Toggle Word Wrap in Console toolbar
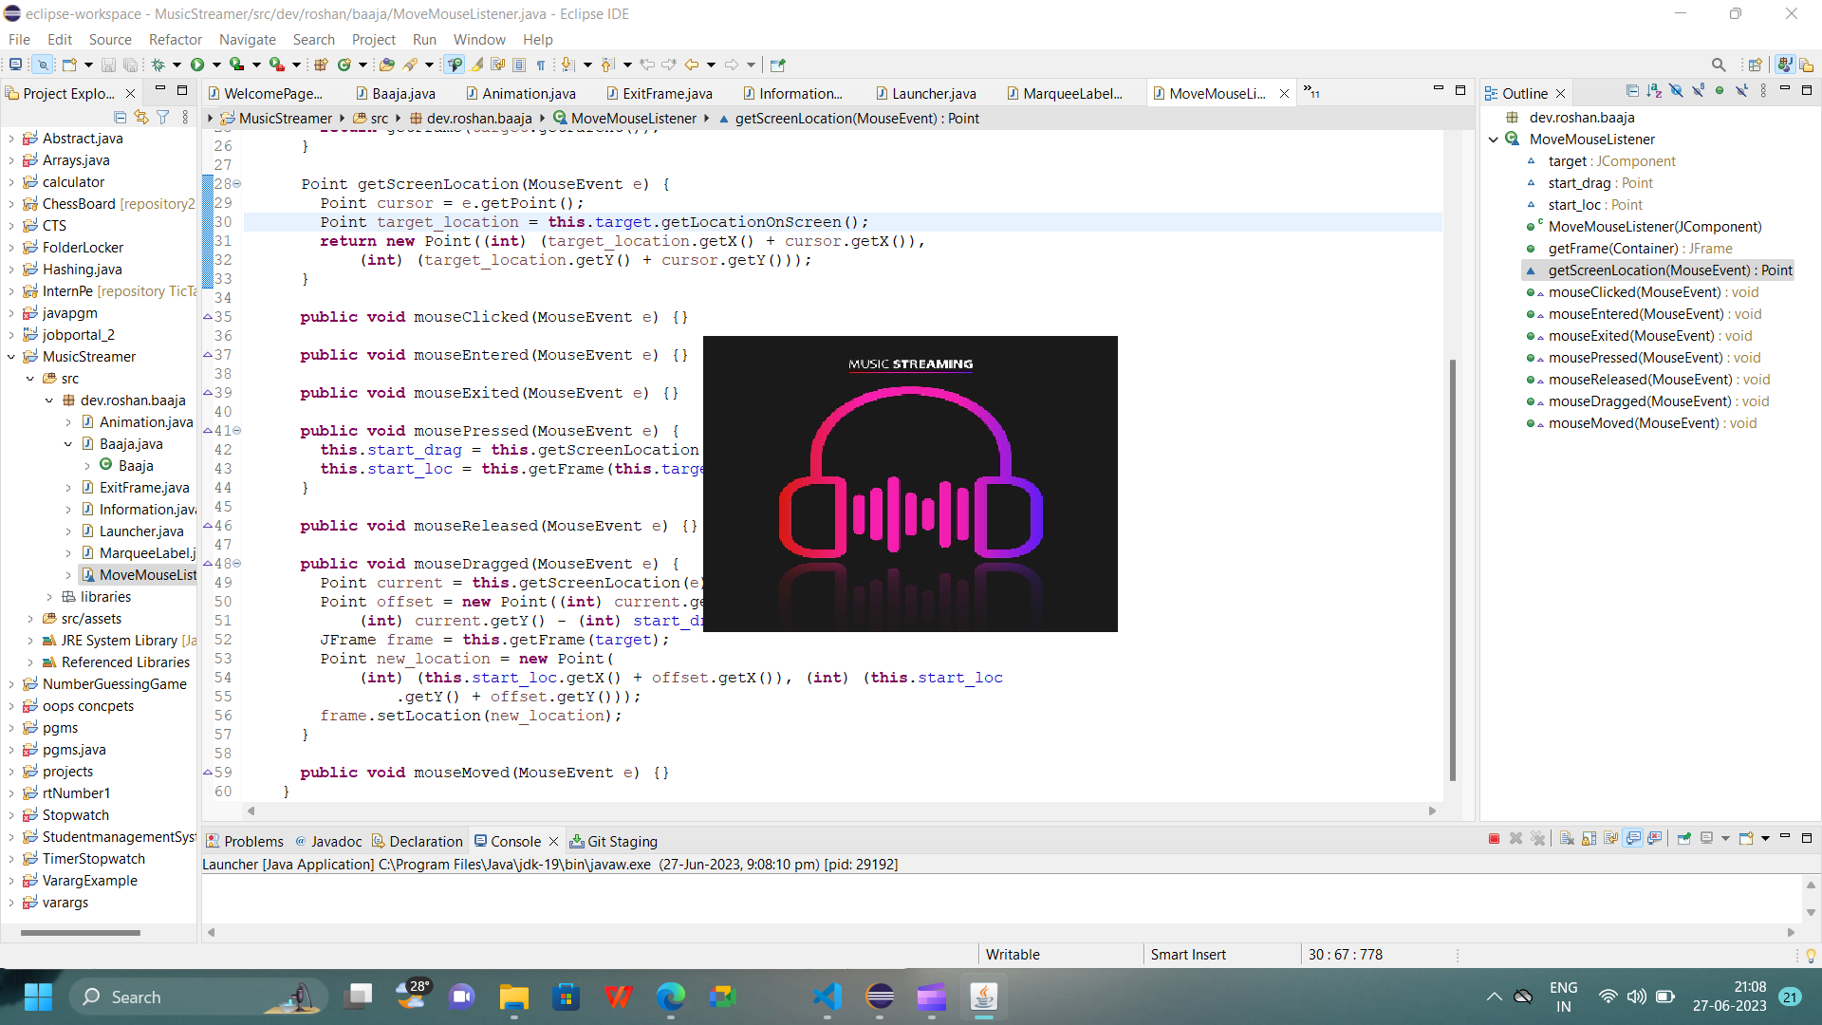Screen dimensions: 1822x1025 [1610, 839]
